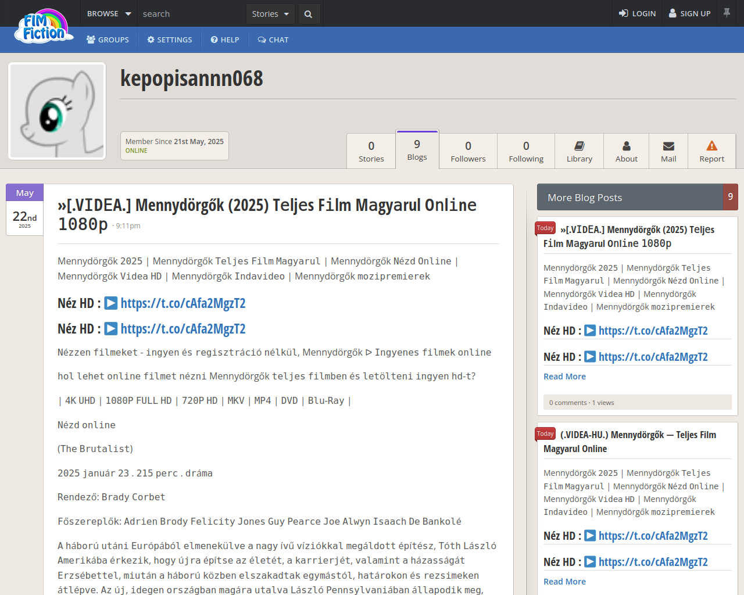Click the '(The Brutalist)' text line
Viewport: 744px width, 595px height.
[x=95, y=449]
